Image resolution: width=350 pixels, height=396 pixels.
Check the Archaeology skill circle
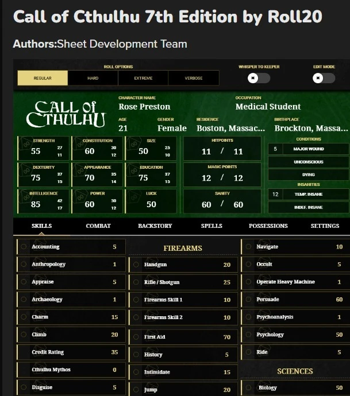[x=24, y=299]
